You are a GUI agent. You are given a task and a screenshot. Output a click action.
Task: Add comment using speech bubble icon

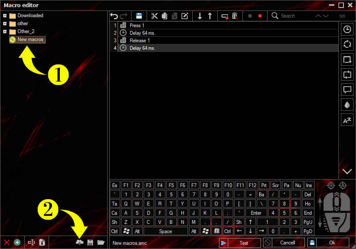347,90
